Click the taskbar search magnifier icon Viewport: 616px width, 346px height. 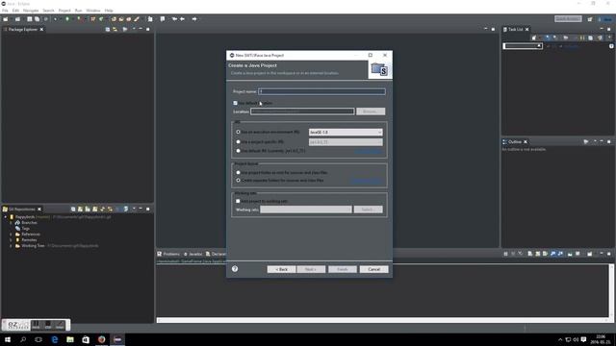[x=23, y=339]
